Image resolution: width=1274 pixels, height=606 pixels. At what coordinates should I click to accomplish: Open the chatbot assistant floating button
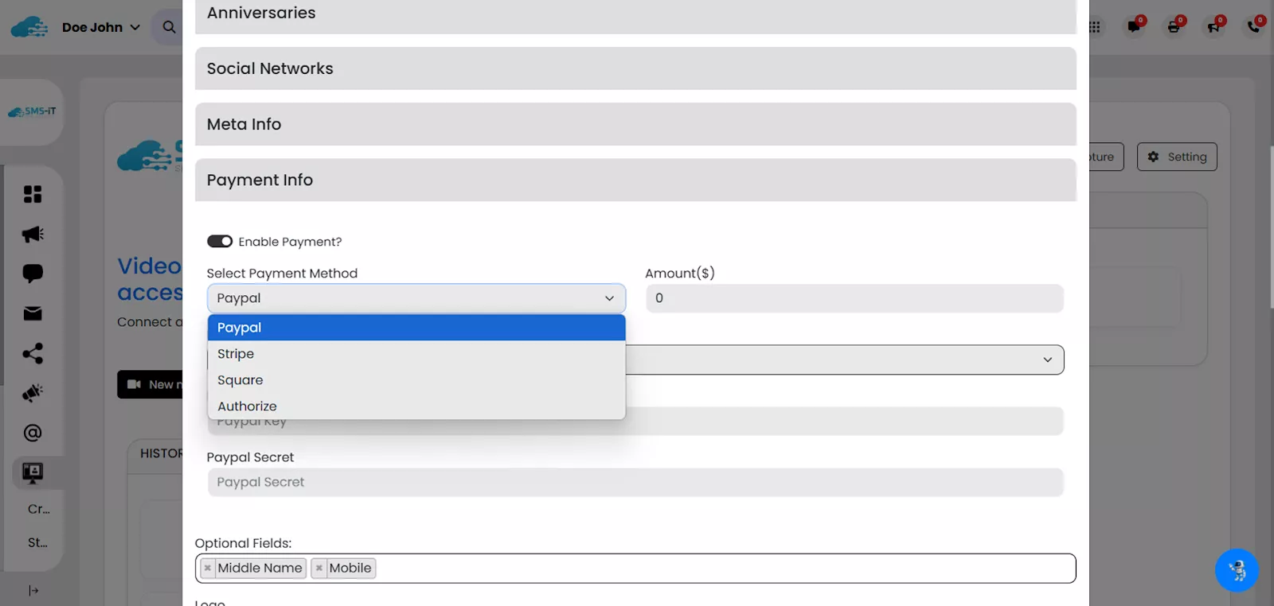1237,570
